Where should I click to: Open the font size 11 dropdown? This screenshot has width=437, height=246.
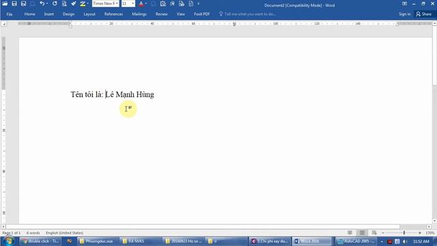coord(132,3)
